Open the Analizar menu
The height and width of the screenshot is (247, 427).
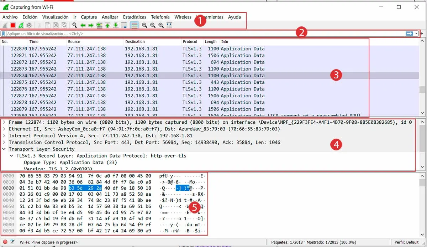click(x=110, y=17)
